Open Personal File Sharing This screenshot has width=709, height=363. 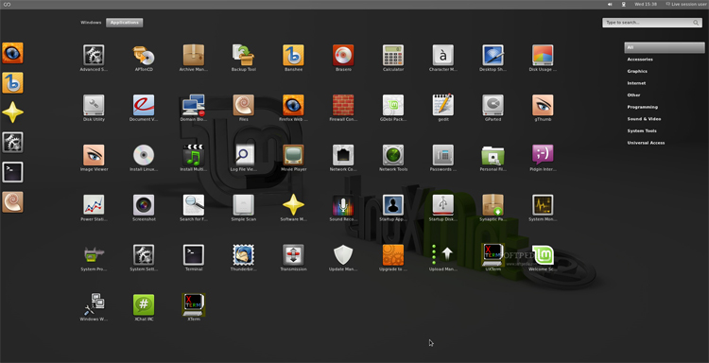pyautogui.click(x=493, y=155)
